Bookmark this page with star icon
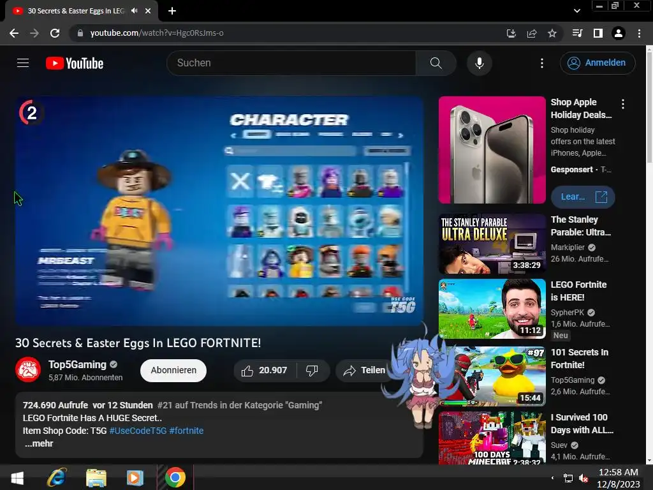The width and height of the screenshot is (653, 490). [552, 33]
